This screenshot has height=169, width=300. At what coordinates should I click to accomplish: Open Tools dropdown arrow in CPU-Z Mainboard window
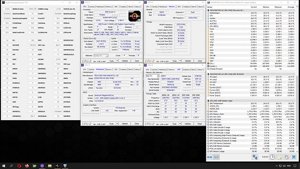pos(117,124)
